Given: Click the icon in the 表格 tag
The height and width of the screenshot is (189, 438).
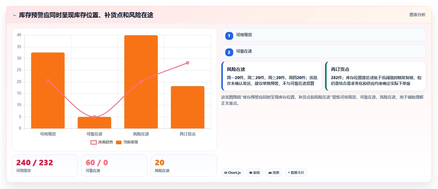Looking at the screenshot, I should tap(251, 173).
